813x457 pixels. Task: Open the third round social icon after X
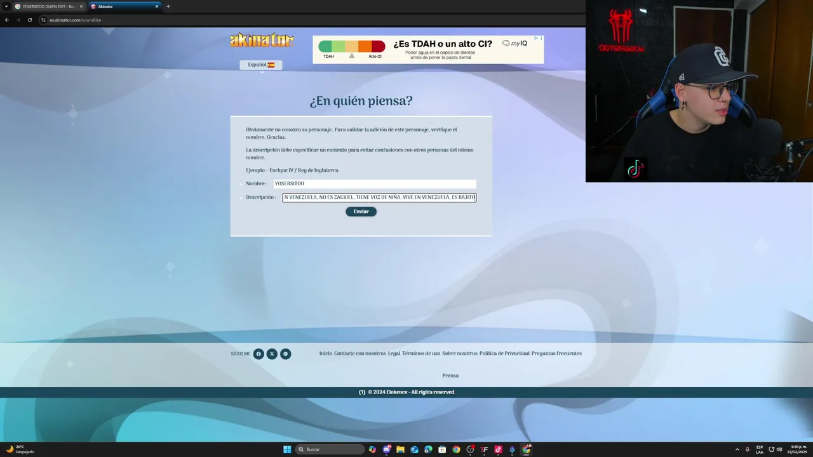[286, 354]
